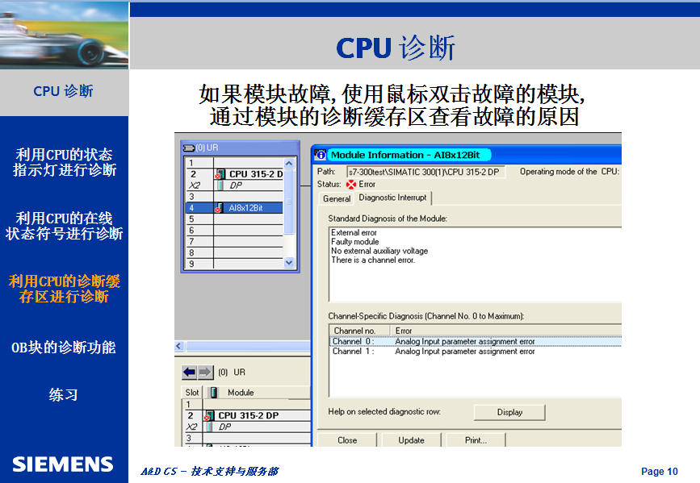Screen dimensions: 700x483
Task: Click the back arrow navigation icon
Action: (x=189, y=372)
